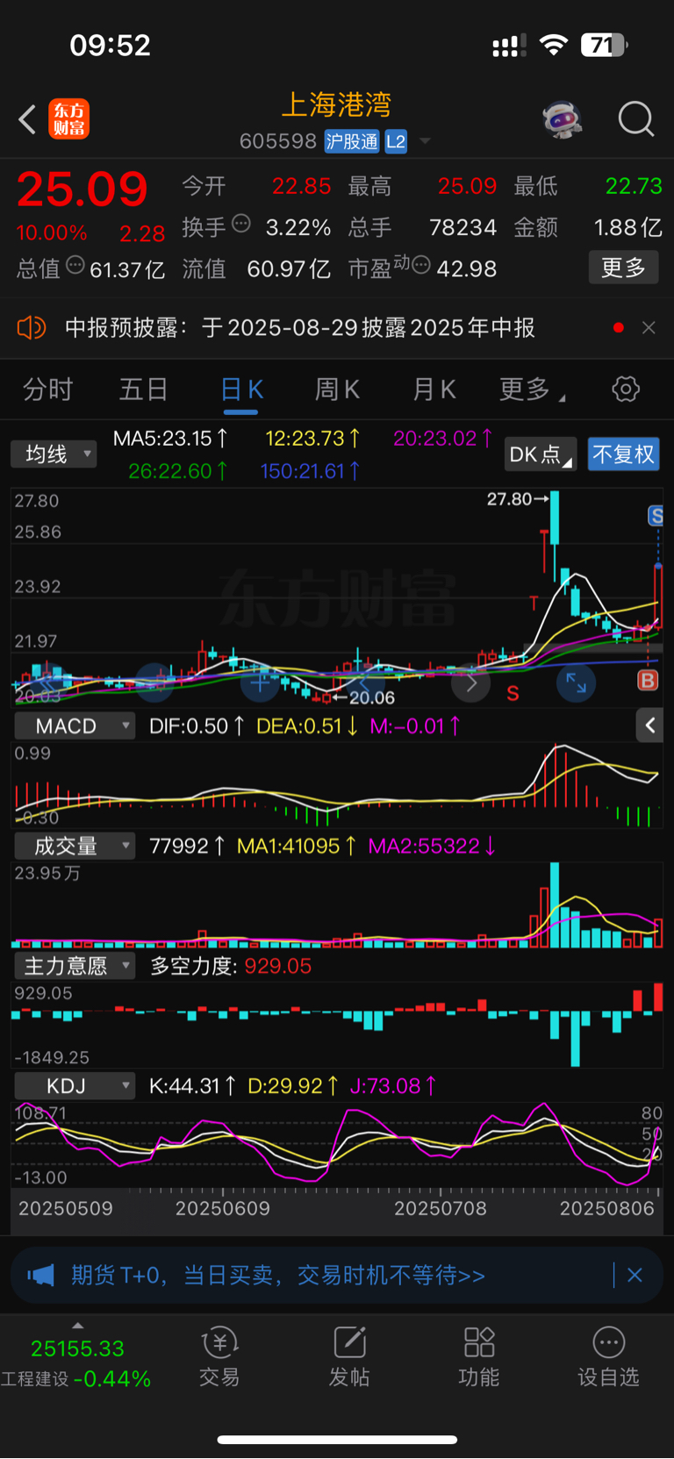Image resolution: width=674 pixels, height=1459 pixels.
Task: Select the 日K tab
Action: pos(240,389)
